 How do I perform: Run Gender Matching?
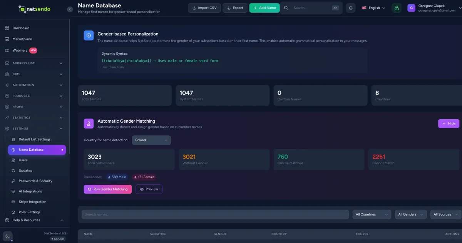coord(108,189)
